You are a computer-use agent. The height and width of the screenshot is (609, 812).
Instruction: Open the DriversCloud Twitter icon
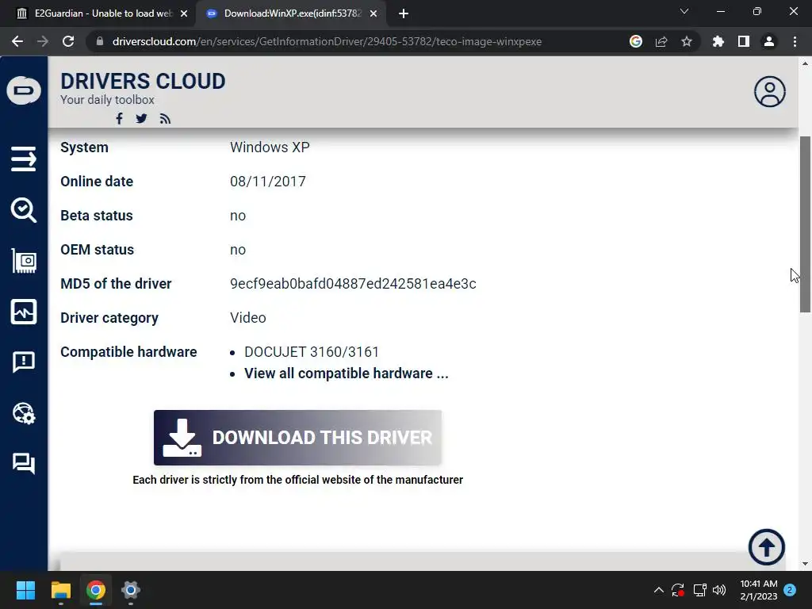(141, 119)
